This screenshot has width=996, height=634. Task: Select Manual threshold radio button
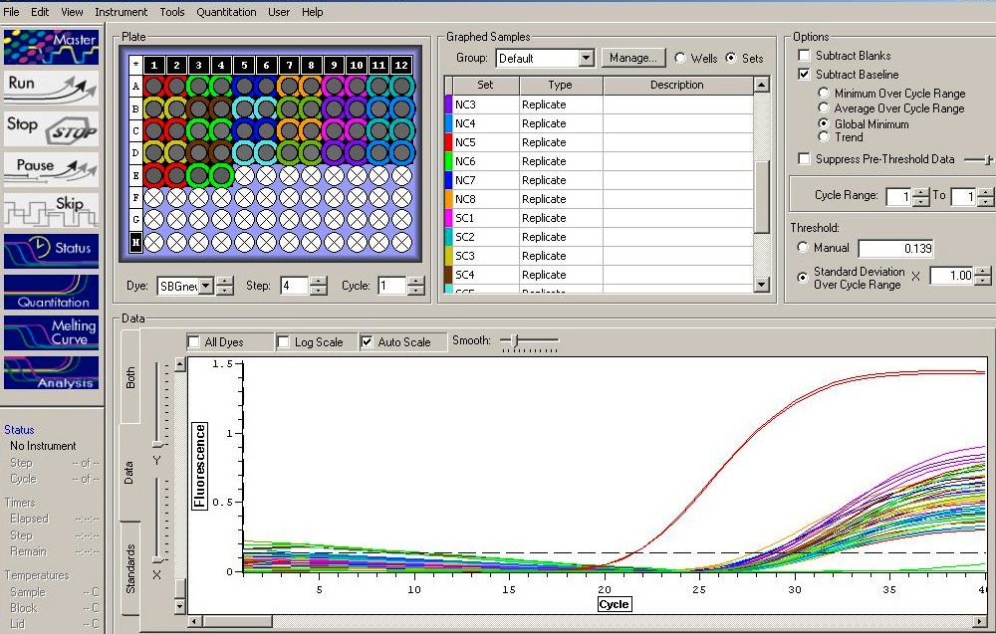point(803,247)
